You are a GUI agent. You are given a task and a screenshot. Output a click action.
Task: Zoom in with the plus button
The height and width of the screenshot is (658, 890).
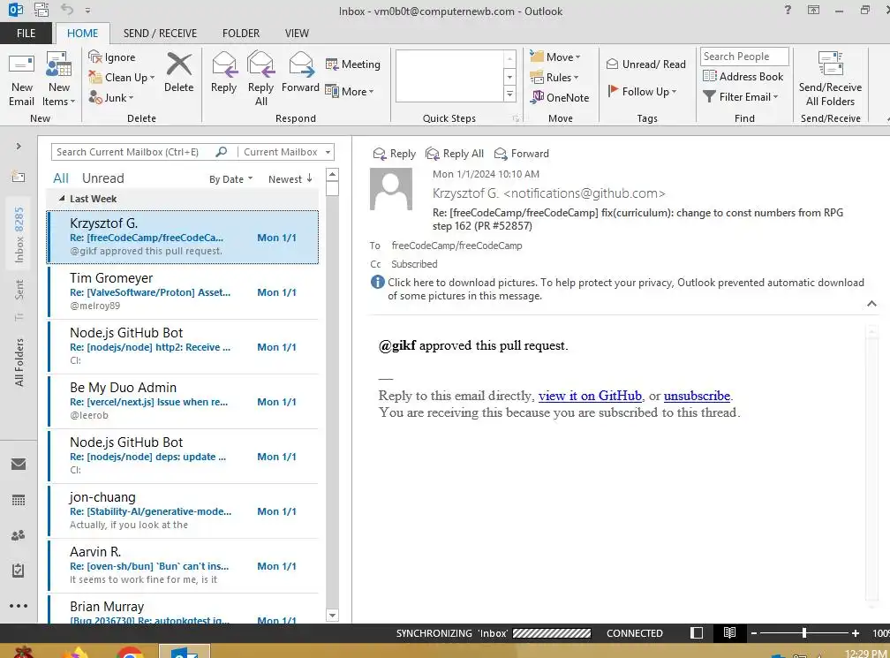click(x=856, y=633)
